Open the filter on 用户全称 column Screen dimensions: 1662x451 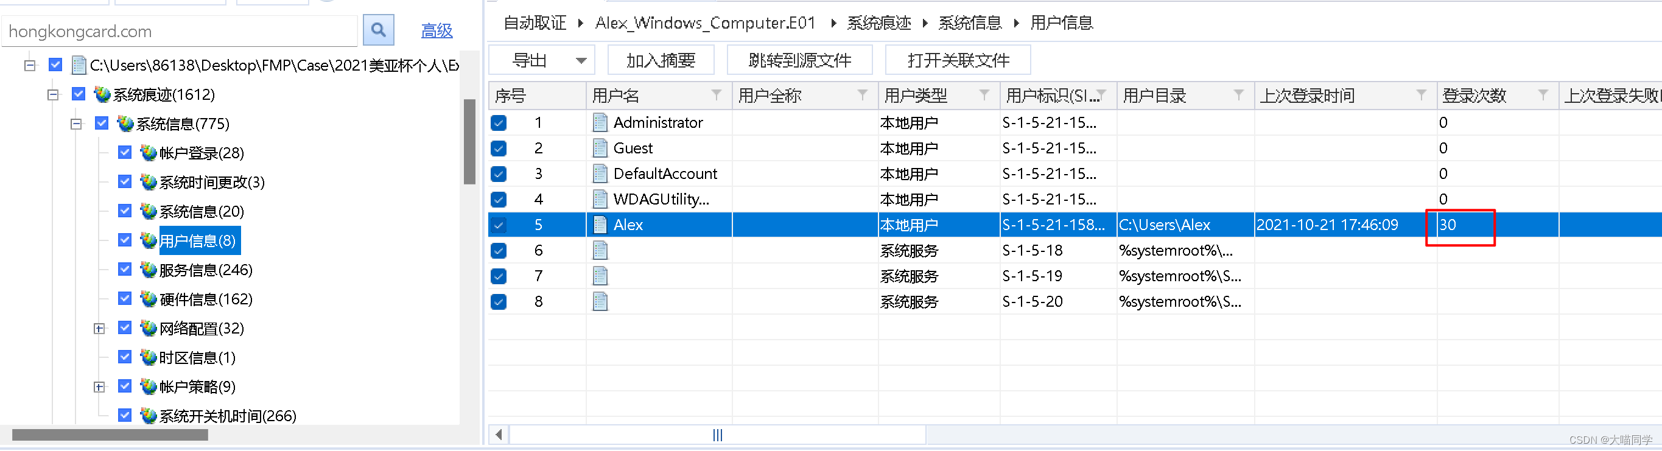tap(863, 96)
